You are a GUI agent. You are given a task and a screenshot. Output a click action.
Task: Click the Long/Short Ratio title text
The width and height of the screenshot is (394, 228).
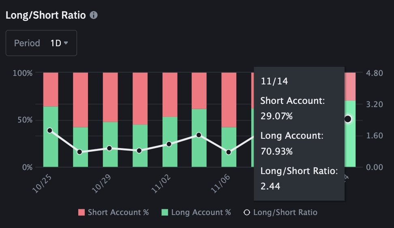45,15
